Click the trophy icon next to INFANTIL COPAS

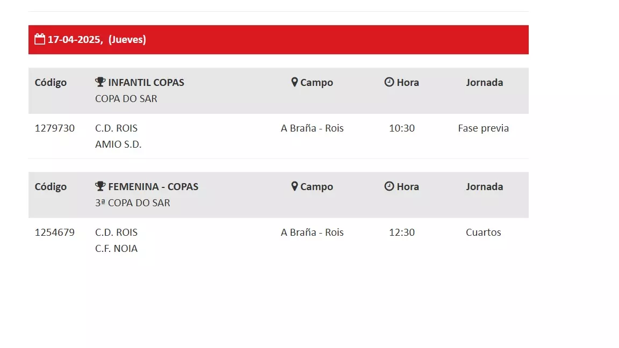click(100, 82)
